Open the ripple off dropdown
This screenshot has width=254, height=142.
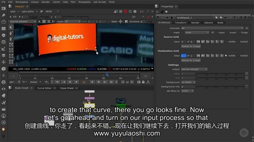72,22
